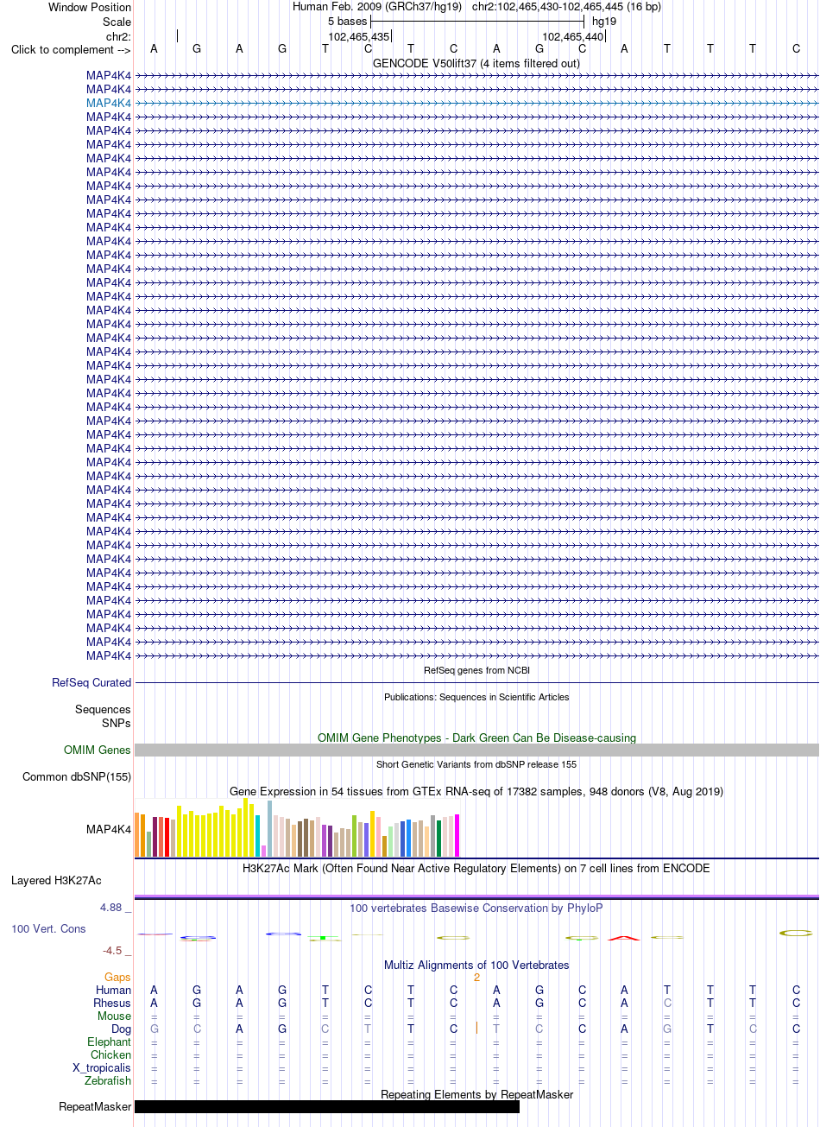This screenshot has width=820, height=1127.
Task: Open 'Repeating Elements by RepeatMasker' track title
Action: point(476,1094)
